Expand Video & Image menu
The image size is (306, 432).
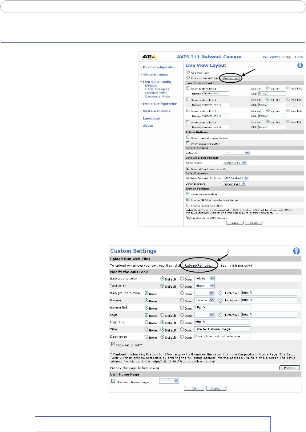[155, 74]
